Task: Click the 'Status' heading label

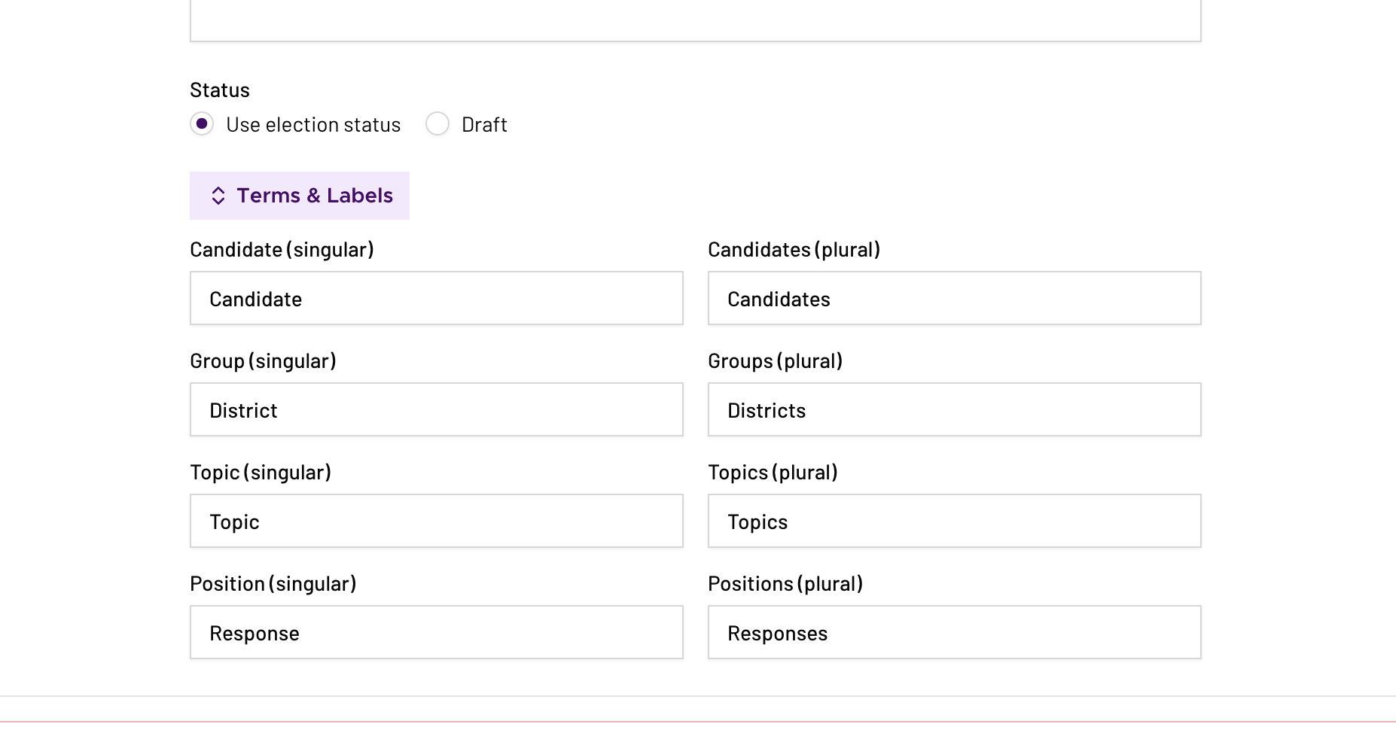Action: pyautogui.click(x=220, y=90)
